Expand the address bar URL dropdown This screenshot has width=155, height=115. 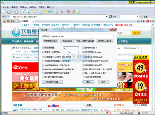click(106, 17)
